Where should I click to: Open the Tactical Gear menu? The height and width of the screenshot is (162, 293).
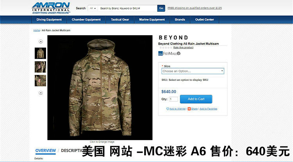pyautogui.click(x=120, y=20)
